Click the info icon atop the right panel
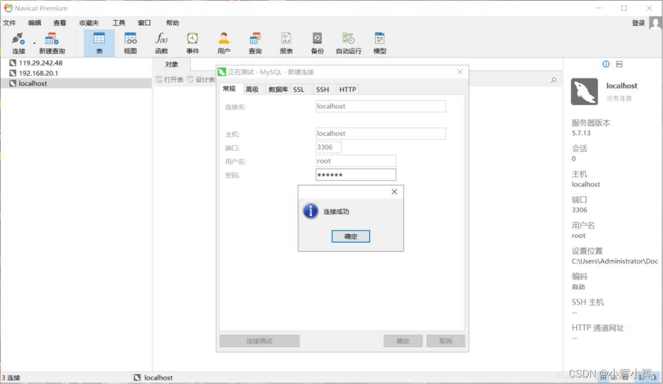 pos(606,64)
